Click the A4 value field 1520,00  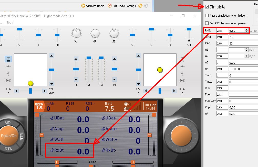point(243,69)
